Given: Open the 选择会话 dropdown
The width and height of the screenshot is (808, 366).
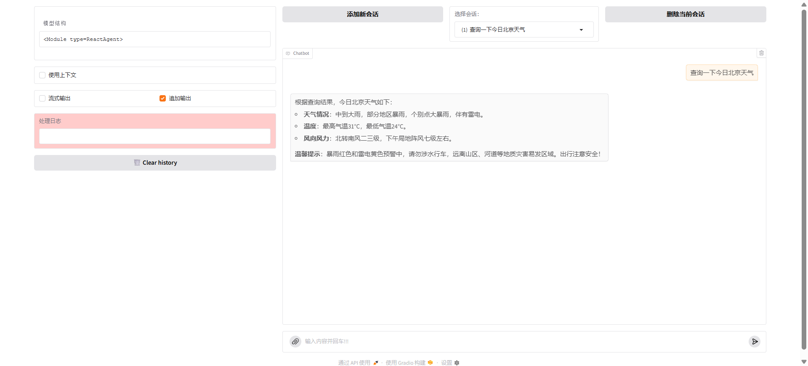Looking at the screenshot, I should click(524, 29).
